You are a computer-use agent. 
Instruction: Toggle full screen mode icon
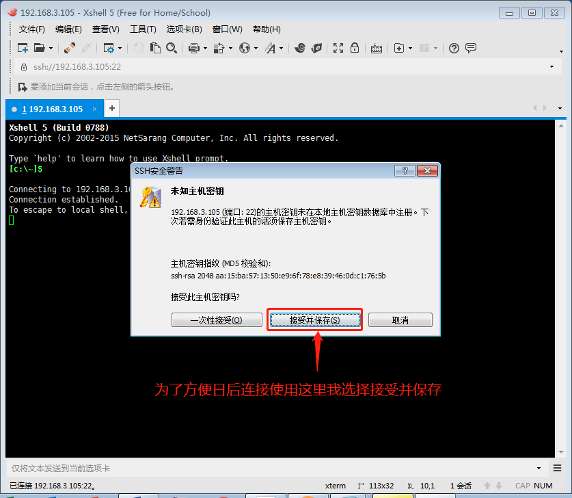(x=338, y=48)
